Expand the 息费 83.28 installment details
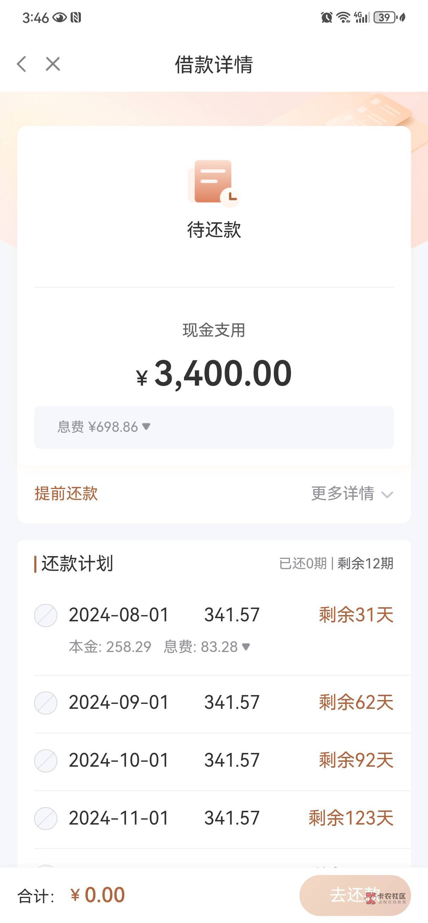Image resolution: width=428 pixels, height=923 pixels. pos(207,647)
